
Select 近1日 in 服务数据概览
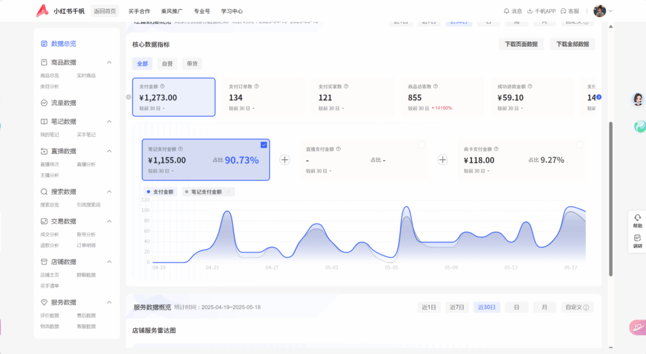tap(429, 307)
